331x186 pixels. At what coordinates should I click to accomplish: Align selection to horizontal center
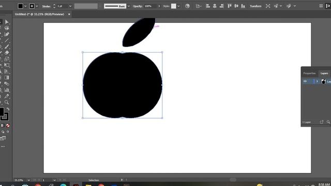[215, 6]
